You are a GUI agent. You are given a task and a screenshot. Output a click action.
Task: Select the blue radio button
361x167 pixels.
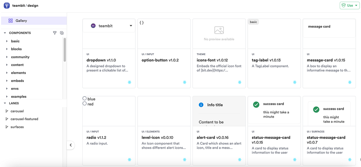(84, 98)
